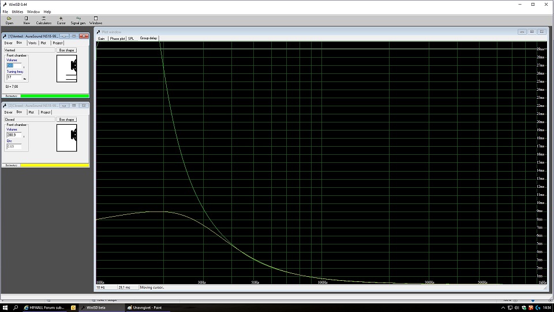This screenshot has height=312, width=554.
Task: Click the New project toolbar icon
Action: click(27, 20)
